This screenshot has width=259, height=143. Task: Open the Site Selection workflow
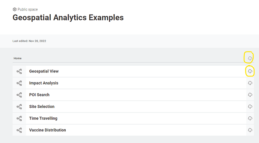pos(42,107)
